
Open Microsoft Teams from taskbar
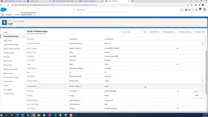(x=28, y=115)
